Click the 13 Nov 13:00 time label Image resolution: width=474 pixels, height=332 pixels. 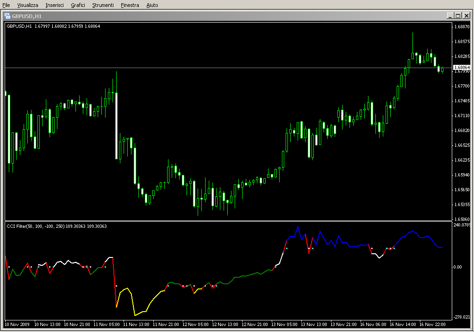(314, 325)
